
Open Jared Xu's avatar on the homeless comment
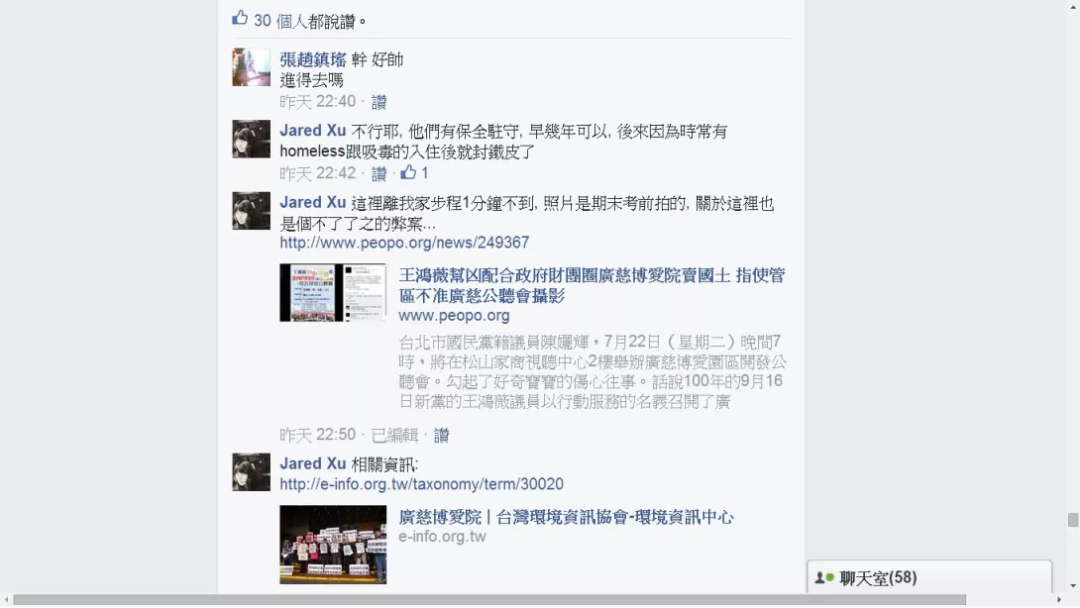[x=252, y=139]
